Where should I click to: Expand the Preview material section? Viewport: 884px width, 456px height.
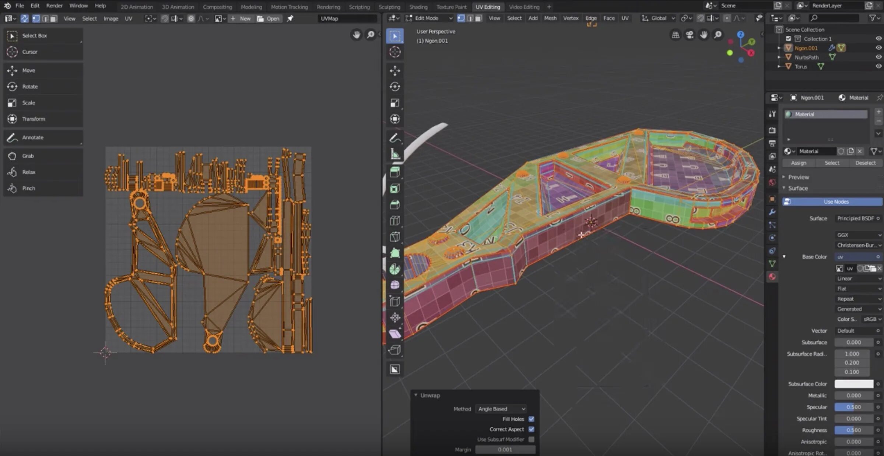pos(798,177)
